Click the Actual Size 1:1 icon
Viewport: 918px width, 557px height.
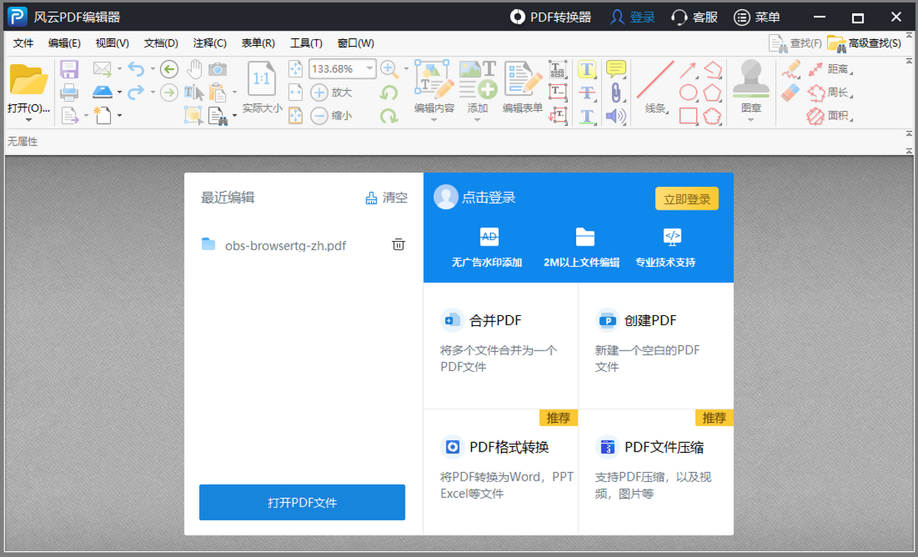(262, 78)
